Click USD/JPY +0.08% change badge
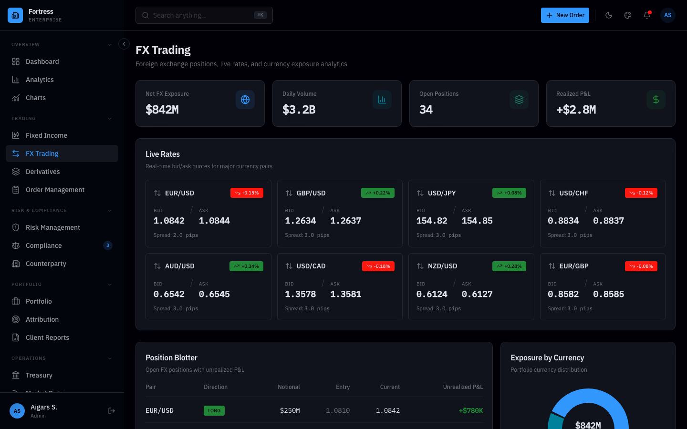 coord(509,193)
